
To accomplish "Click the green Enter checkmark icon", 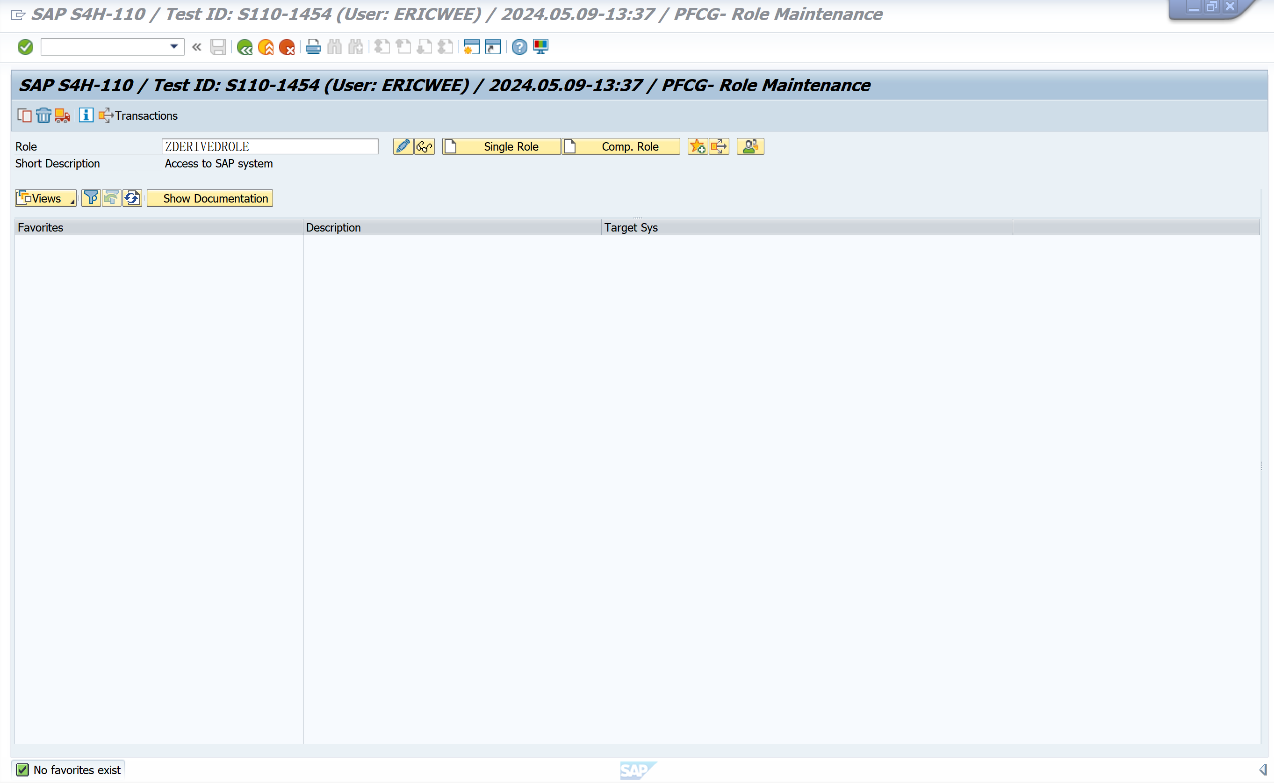I will (x=25, y=47).
